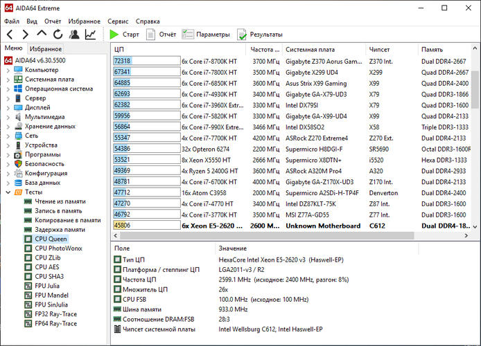Sort by the Память column header
Viewport: 481px width, 346px height.
tap(444, 50)
